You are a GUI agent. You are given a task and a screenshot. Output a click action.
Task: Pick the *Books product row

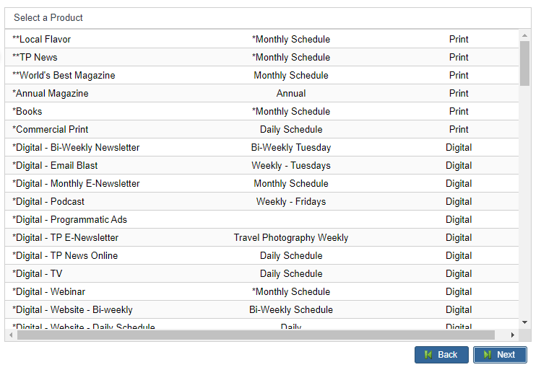261,111
